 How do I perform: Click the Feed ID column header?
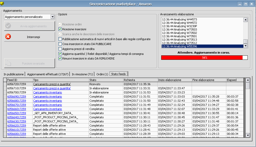coord(20,80)
